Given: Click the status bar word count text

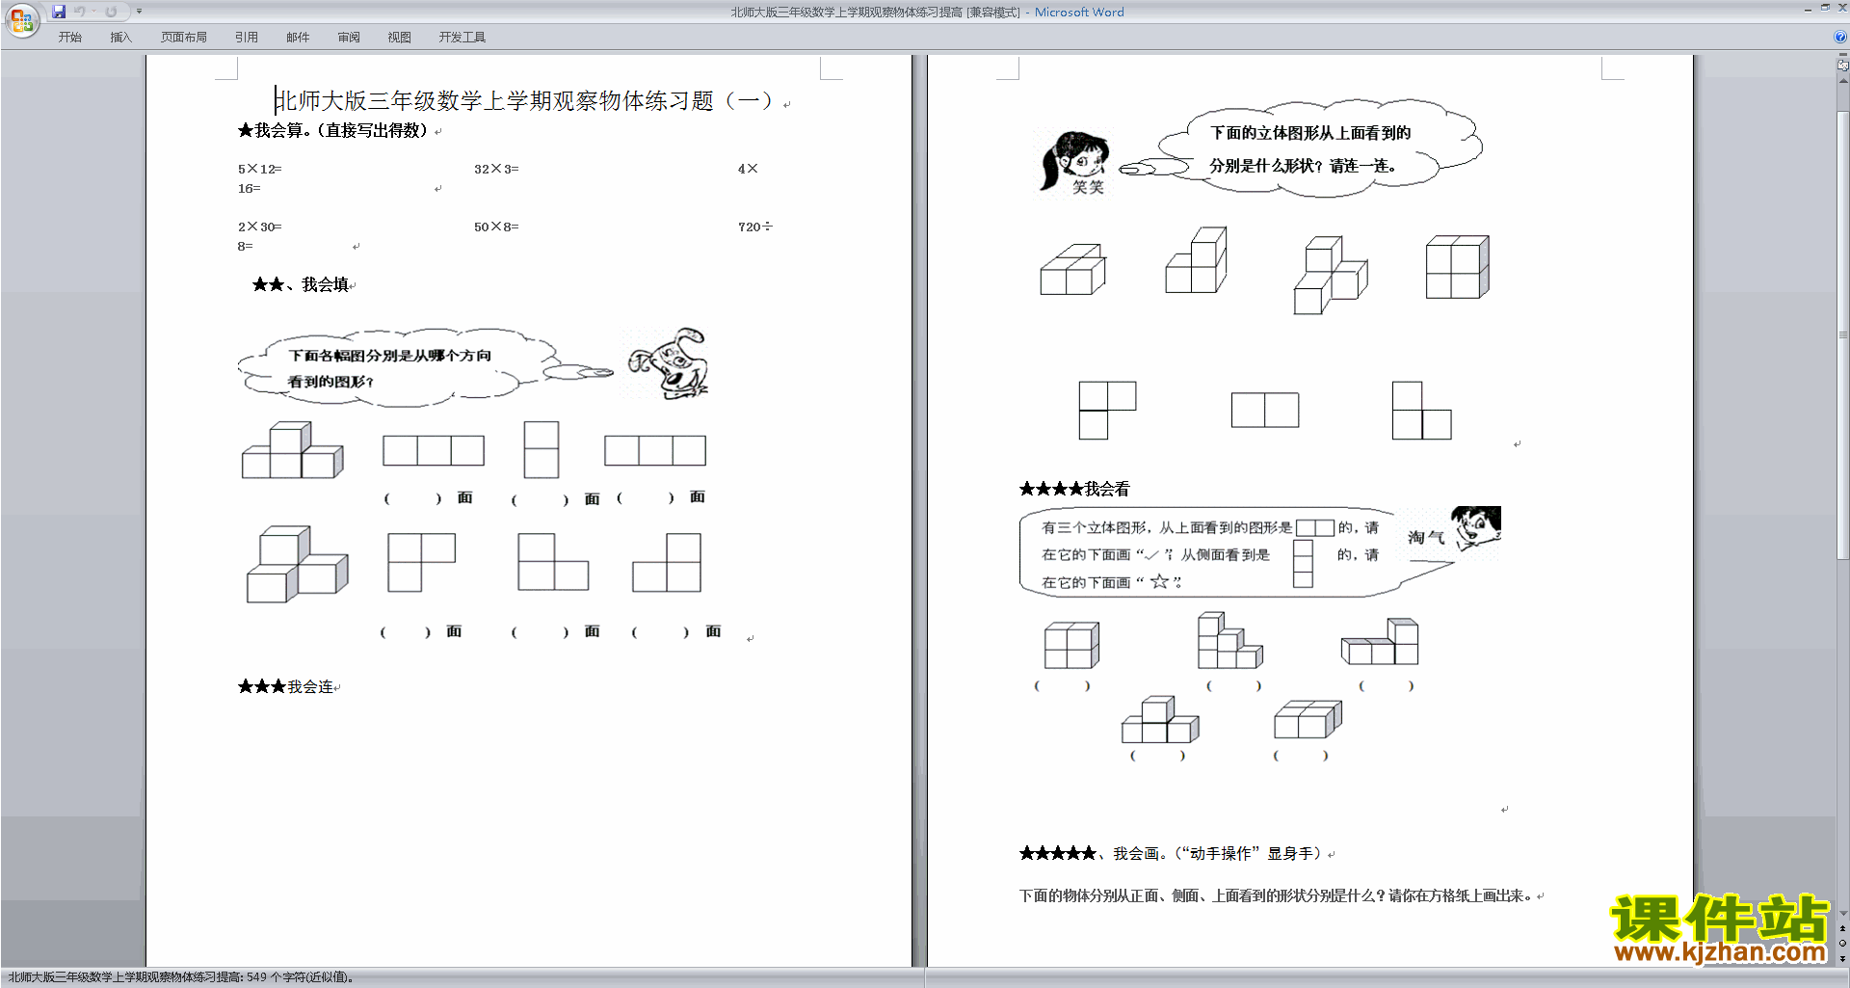Looking at the screenshot, I should [x=181, y=977].
